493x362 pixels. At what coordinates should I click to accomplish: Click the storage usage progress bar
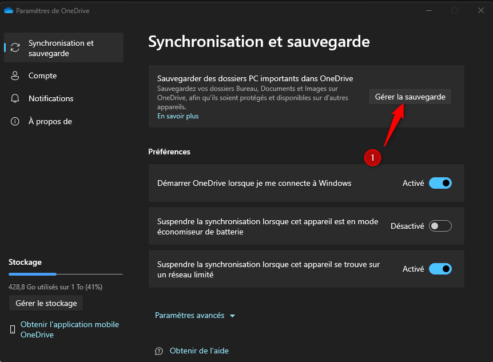(65, 275)
